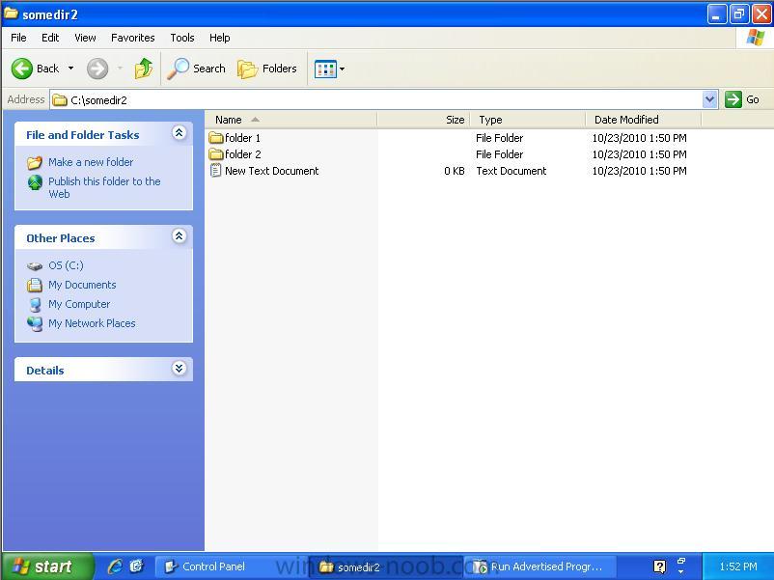Open the Views dropdown arrow
The height and width of the screenshot is (580, 774).
click(x=342, y=69)
